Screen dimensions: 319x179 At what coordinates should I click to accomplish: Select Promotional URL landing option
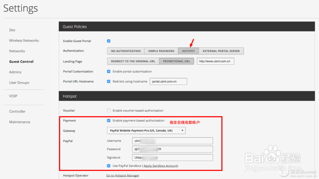point(176,61)
